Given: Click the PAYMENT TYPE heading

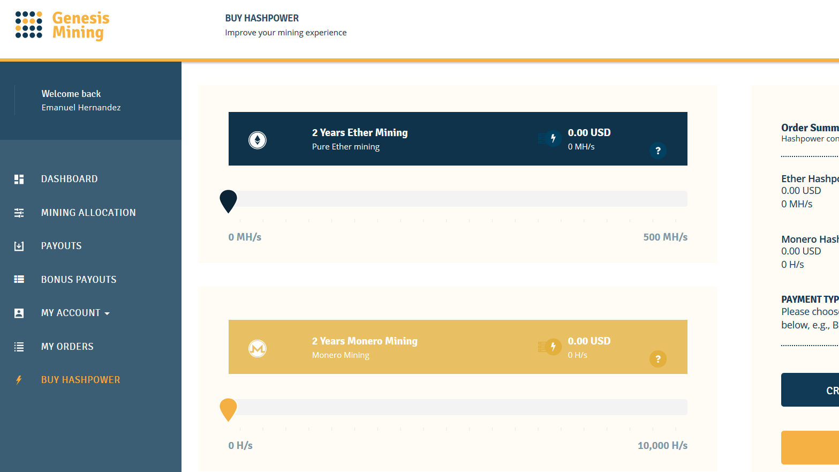Looking at the screenshot, I should point(810,299).
